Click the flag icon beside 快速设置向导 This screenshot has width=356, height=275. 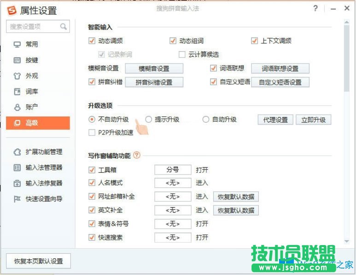click(x=17, y=199)
